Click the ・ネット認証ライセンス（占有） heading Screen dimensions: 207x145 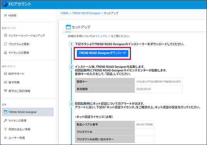[x=94, y=117]
